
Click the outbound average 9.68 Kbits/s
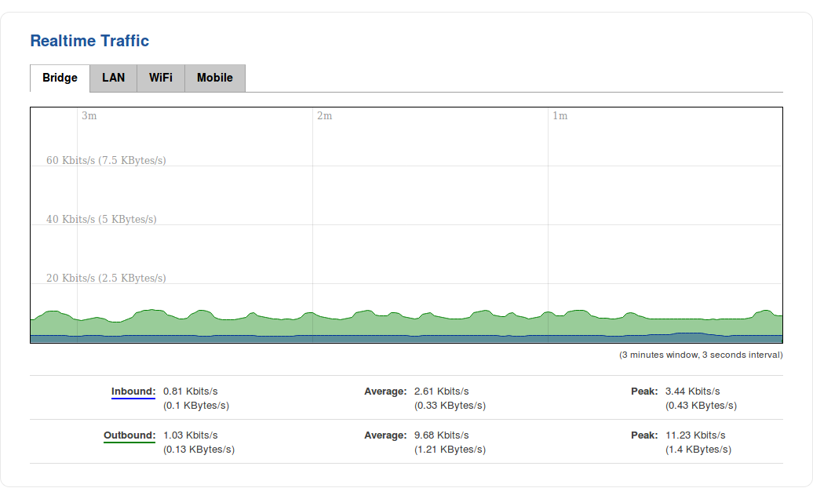point(441,435)
